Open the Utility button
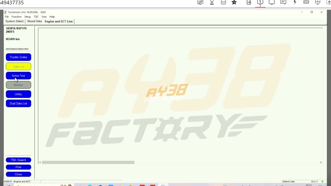The width and height of the screenshot is (331, 186). 18,94
